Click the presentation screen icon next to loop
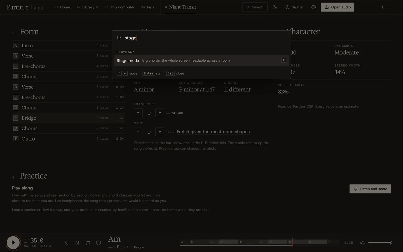The image size is (403, 252). 99,243
